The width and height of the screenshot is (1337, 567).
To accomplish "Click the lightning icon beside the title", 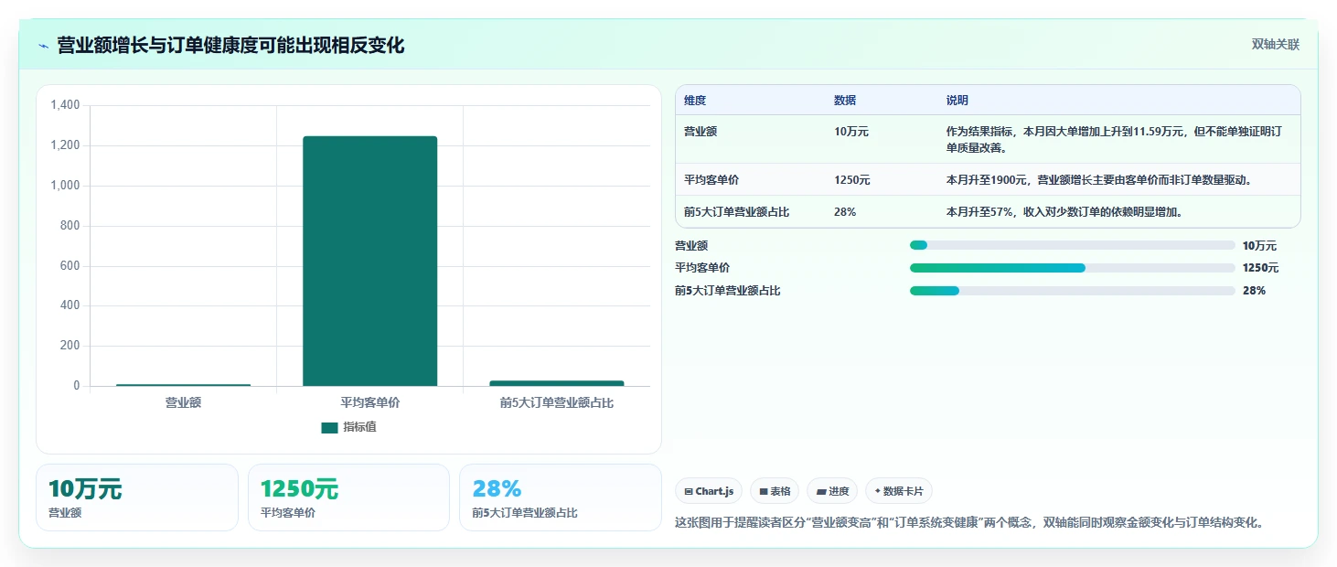I will (x=43, y=46).
